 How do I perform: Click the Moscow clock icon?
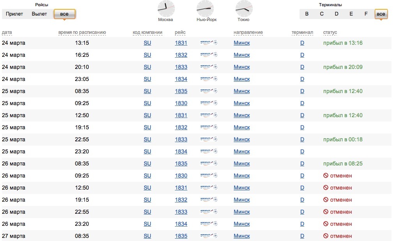(166, 9)
